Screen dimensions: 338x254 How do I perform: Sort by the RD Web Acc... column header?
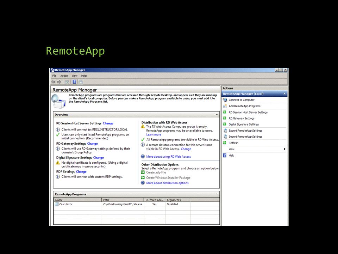pyautogui.click(x=154, y=200)
